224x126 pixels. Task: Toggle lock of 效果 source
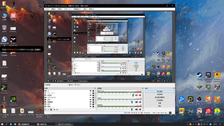tap(93, 104)
